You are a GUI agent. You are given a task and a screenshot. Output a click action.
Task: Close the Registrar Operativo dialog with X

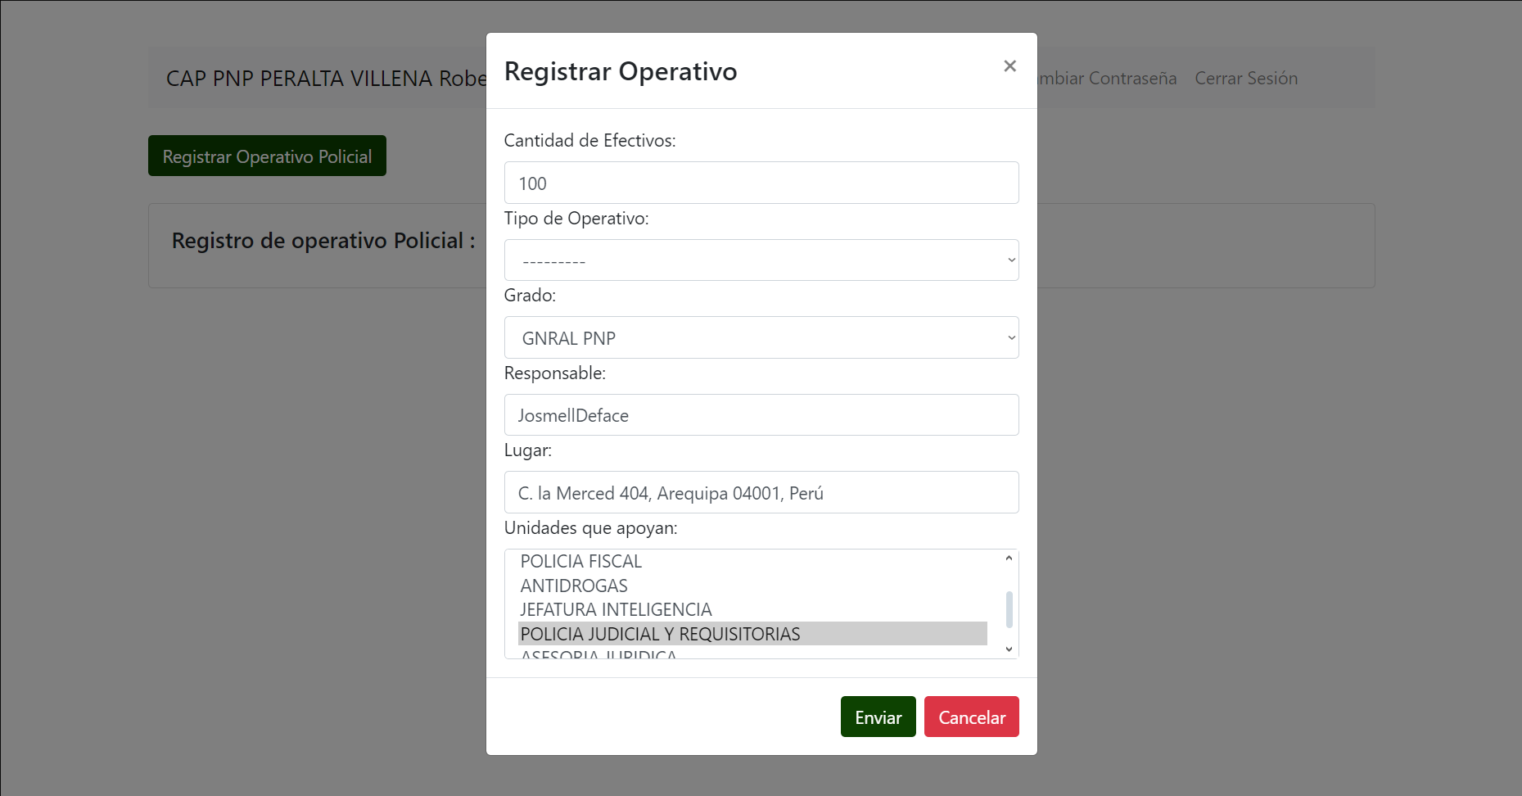pyautogui.click(x=1009, y=66)
